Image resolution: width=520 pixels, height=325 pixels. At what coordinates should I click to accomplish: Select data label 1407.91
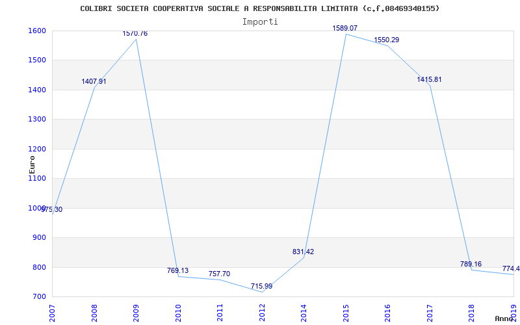point(94,82)
